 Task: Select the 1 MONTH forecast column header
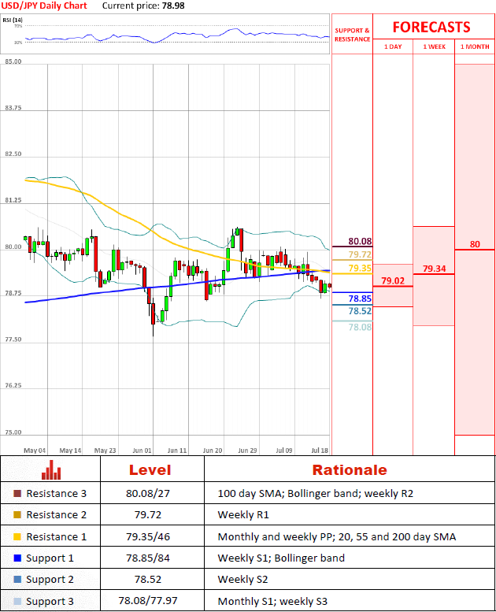[475, 46]
